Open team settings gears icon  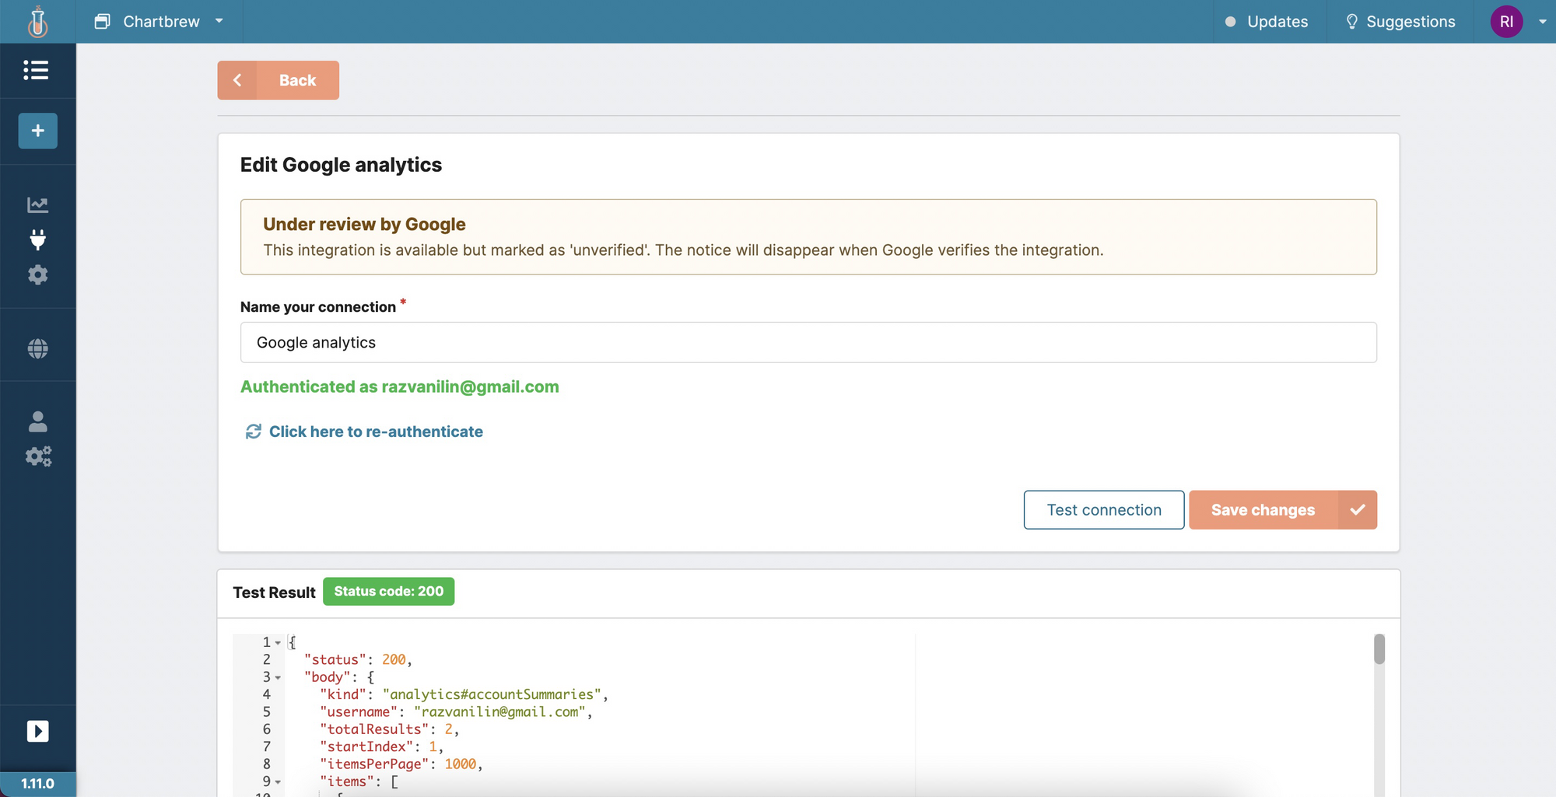(37, 456)
